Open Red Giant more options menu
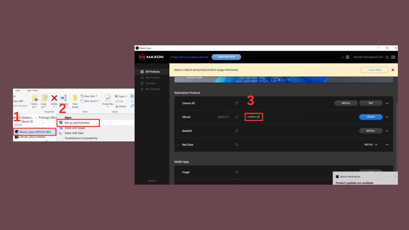 tap(387, 144)
